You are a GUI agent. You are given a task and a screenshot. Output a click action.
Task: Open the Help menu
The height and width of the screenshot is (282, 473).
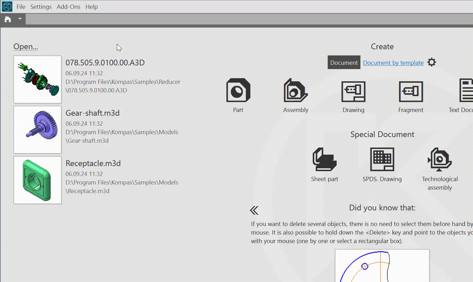coord(91,7)
